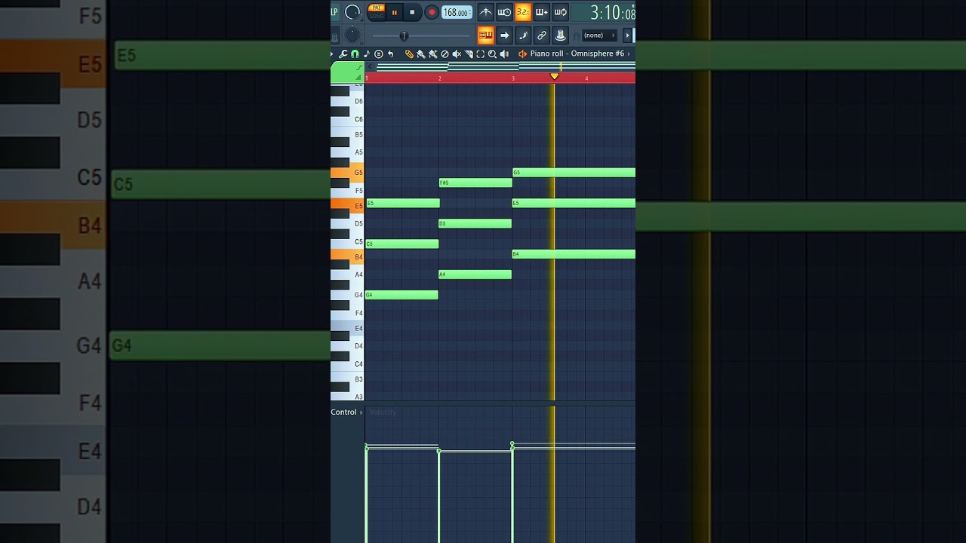Open the Control lane dropdown
This screenshot has width=966, height=543.
click(346, 412)
